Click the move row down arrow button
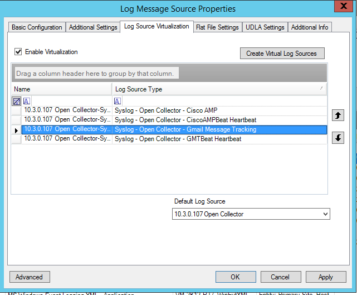This screenshot has width=357, height=295. pyautogui.click(x=338, y=138)
